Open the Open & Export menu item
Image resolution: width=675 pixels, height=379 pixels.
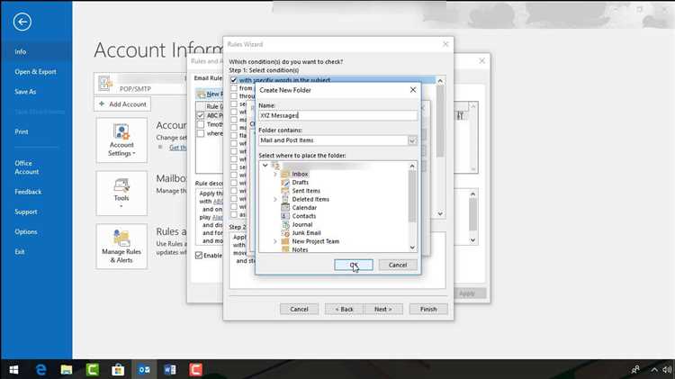36,72
